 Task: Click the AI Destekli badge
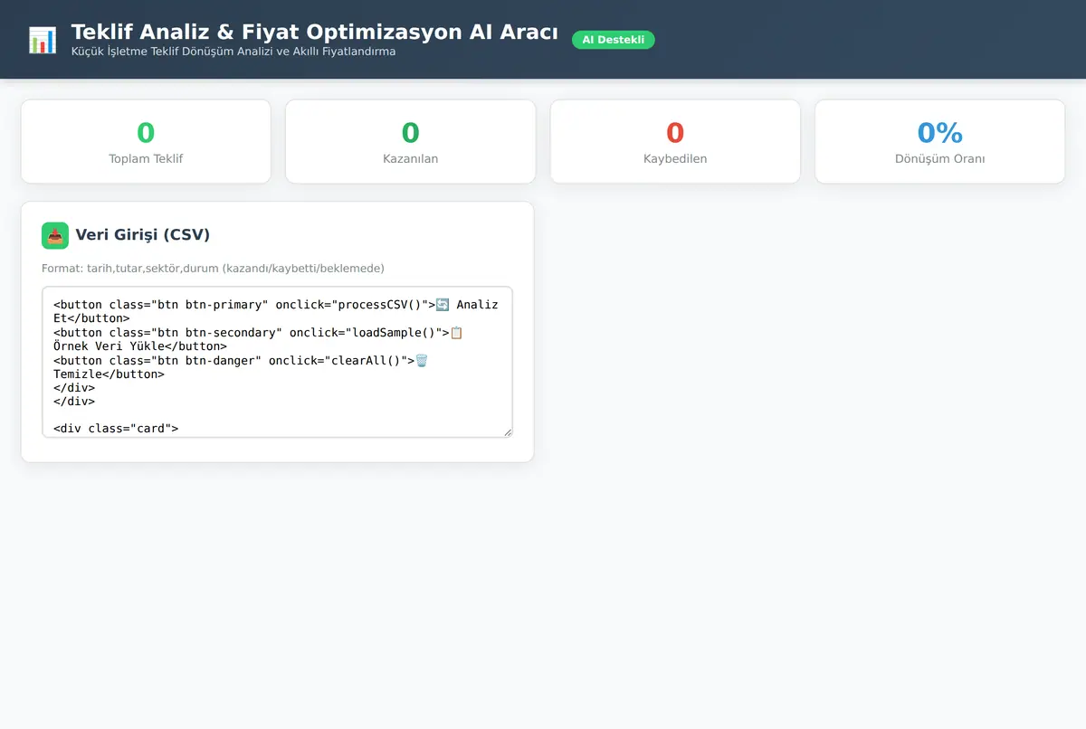(x=613, y=40)
